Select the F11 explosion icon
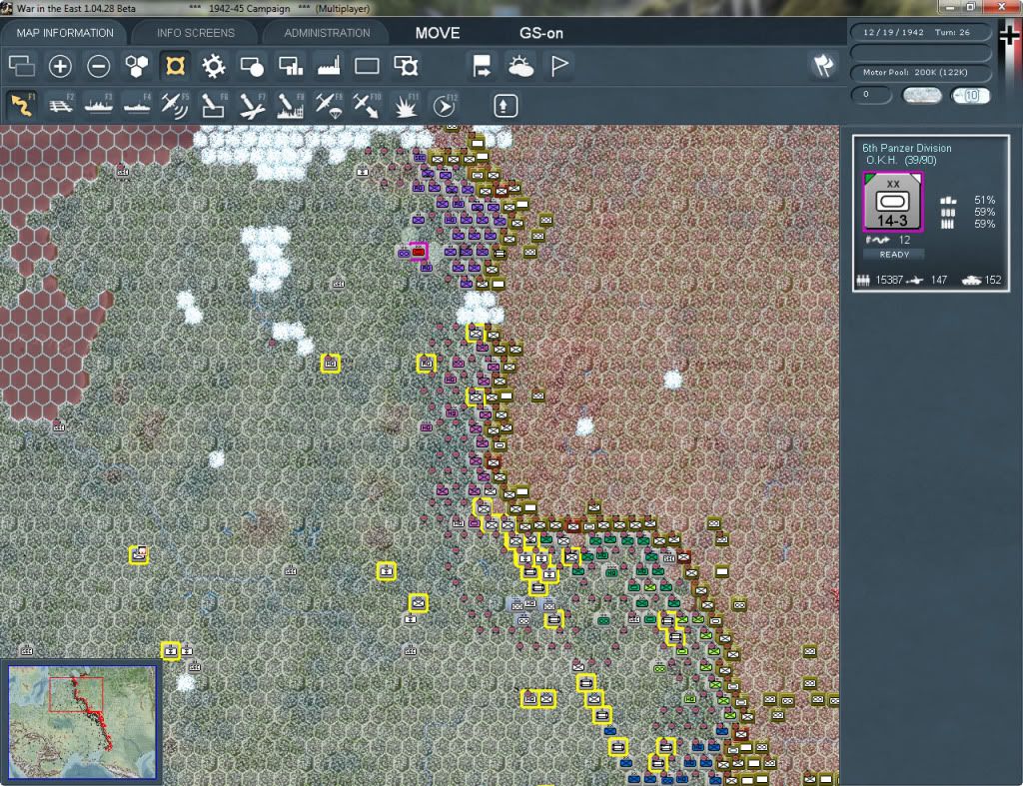The image size is (1023, 786). pyautogui.click(x=406, y=105)
